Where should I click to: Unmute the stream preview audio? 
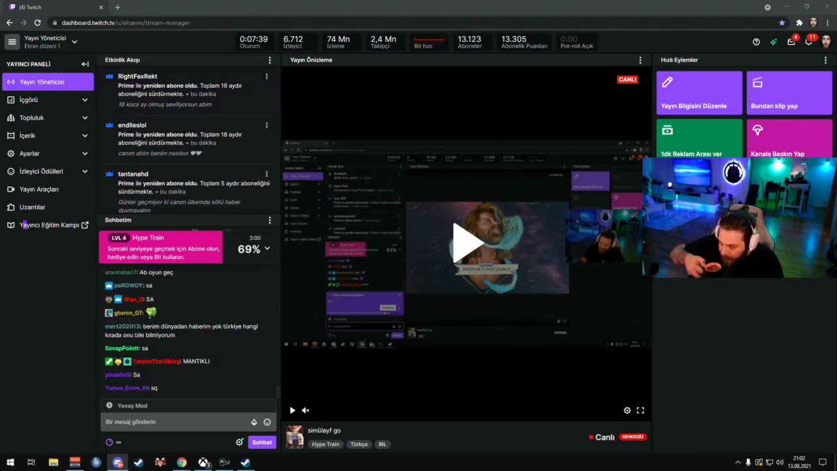tap(305, 410)
